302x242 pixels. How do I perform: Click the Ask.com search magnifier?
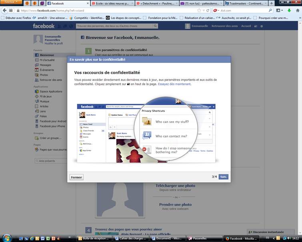[270, 10]
